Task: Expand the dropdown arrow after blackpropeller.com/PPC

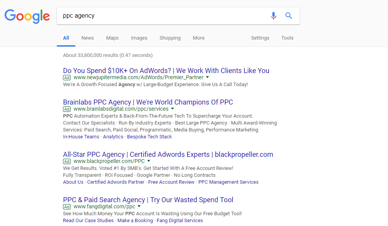Action: pyautogui.click(x=149, y=161)
